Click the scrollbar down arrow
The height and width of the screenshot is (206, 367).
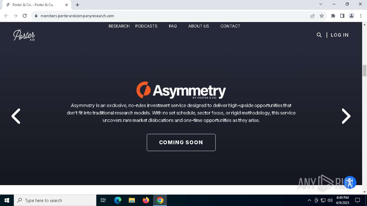(365, 192)
